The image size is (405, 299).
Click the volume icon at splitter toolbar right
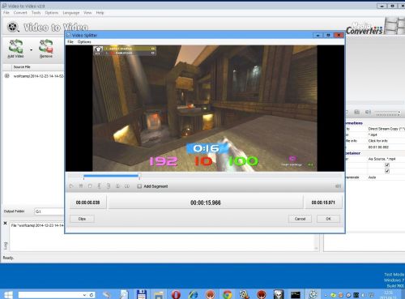[x=338, y=186]
